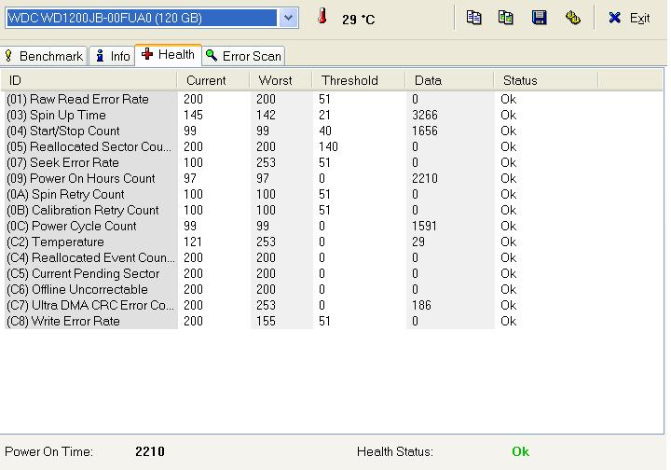Click the thermometer temperature icon

tap(322, 17)
